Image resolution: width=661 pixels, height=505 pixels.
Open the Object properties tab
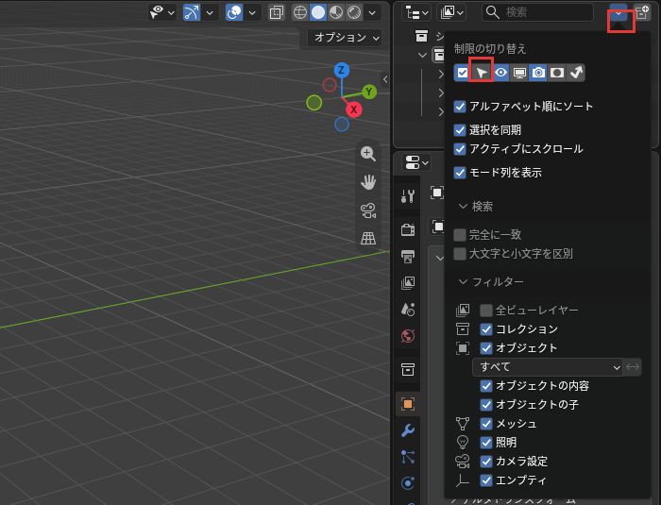point(408,404)
